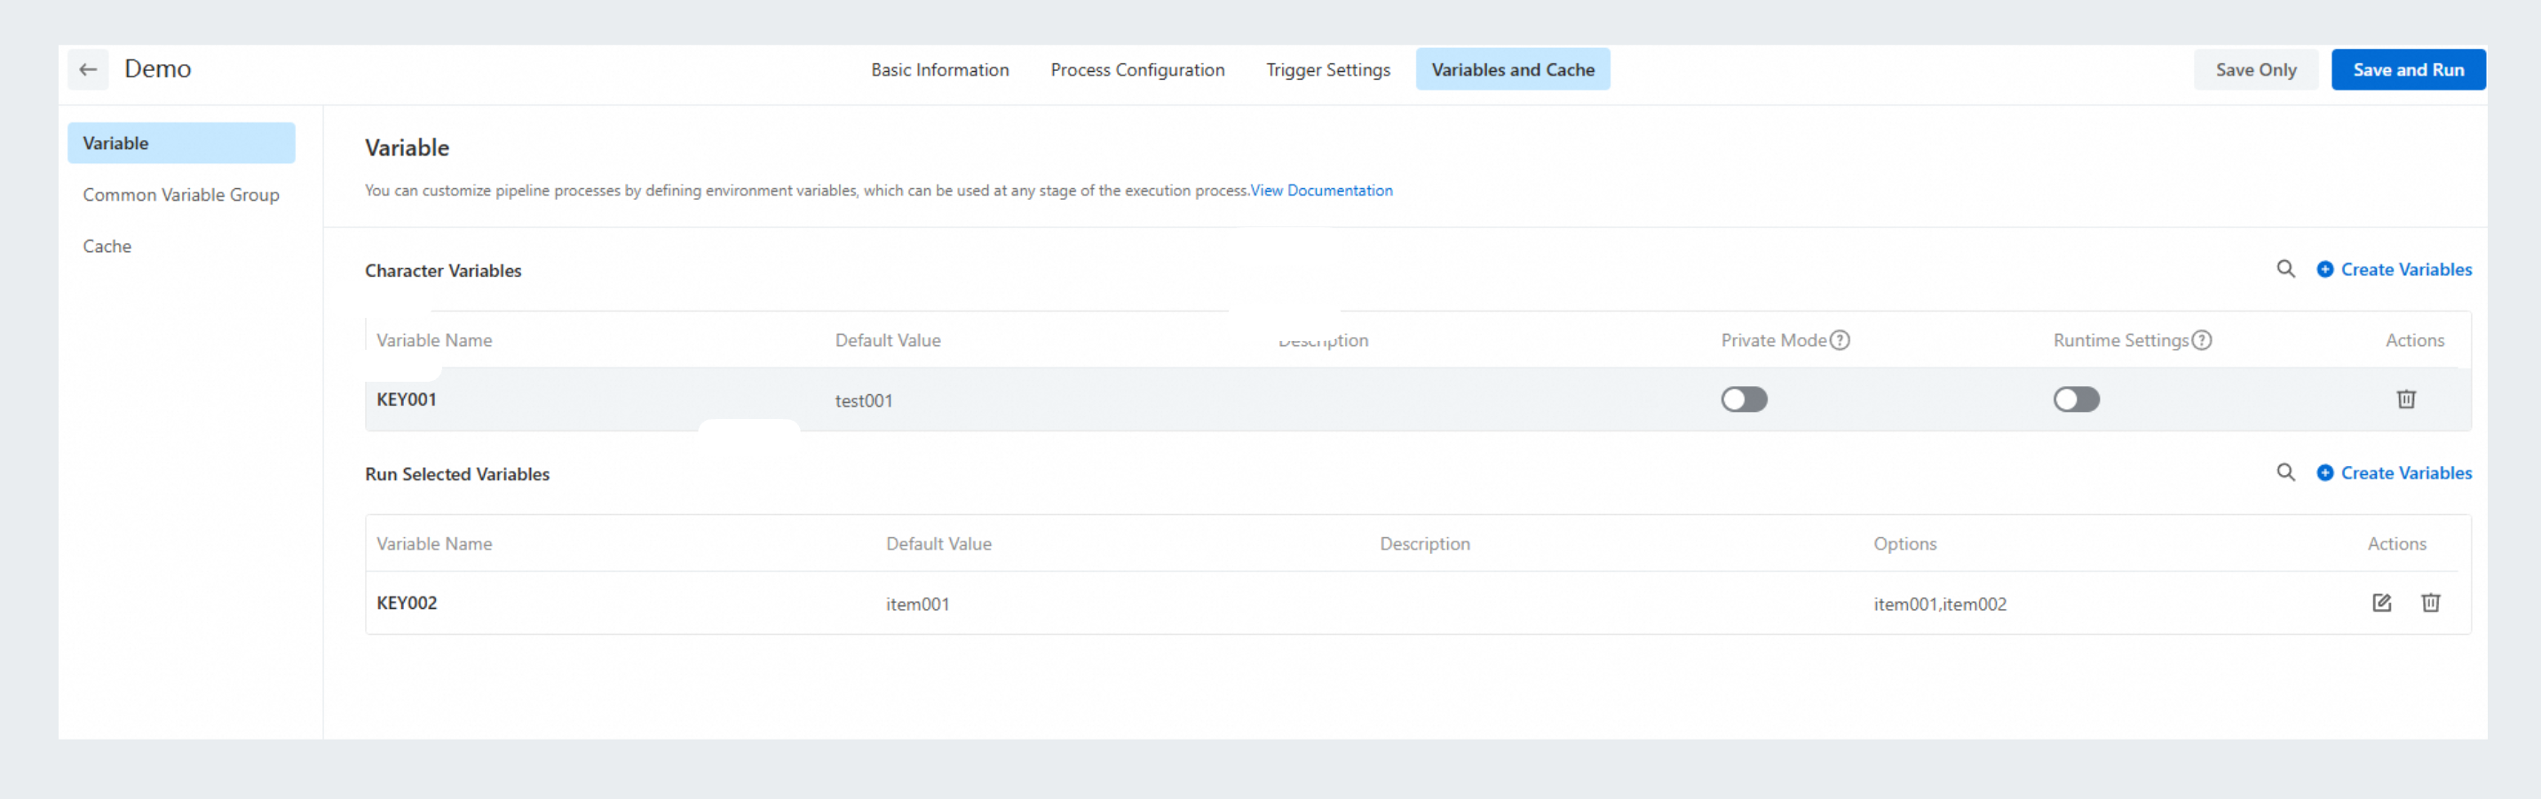Toggle Private Mode for KEY001
The image size is (2541, 799).
point(1744,399)
